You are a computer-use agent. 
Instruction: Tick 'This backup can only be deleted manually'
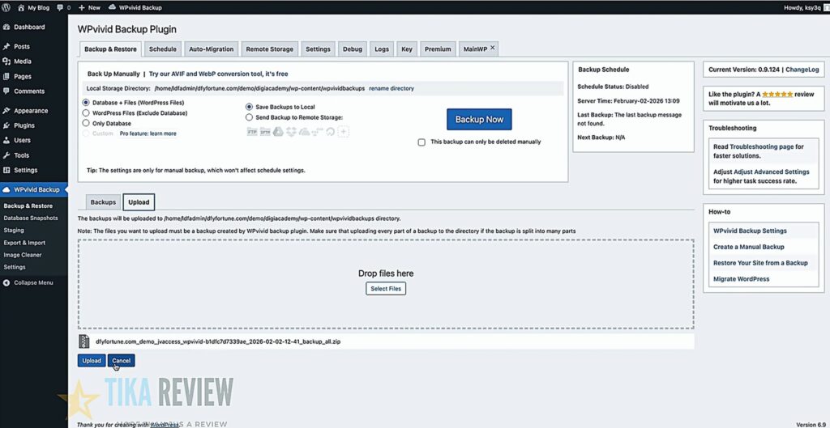[x=421, y=142]
